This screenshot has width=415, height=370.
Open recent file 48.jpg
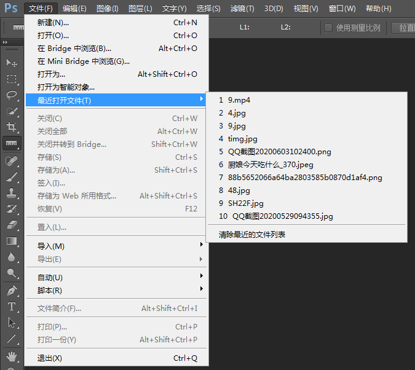[x=307, y=191]
